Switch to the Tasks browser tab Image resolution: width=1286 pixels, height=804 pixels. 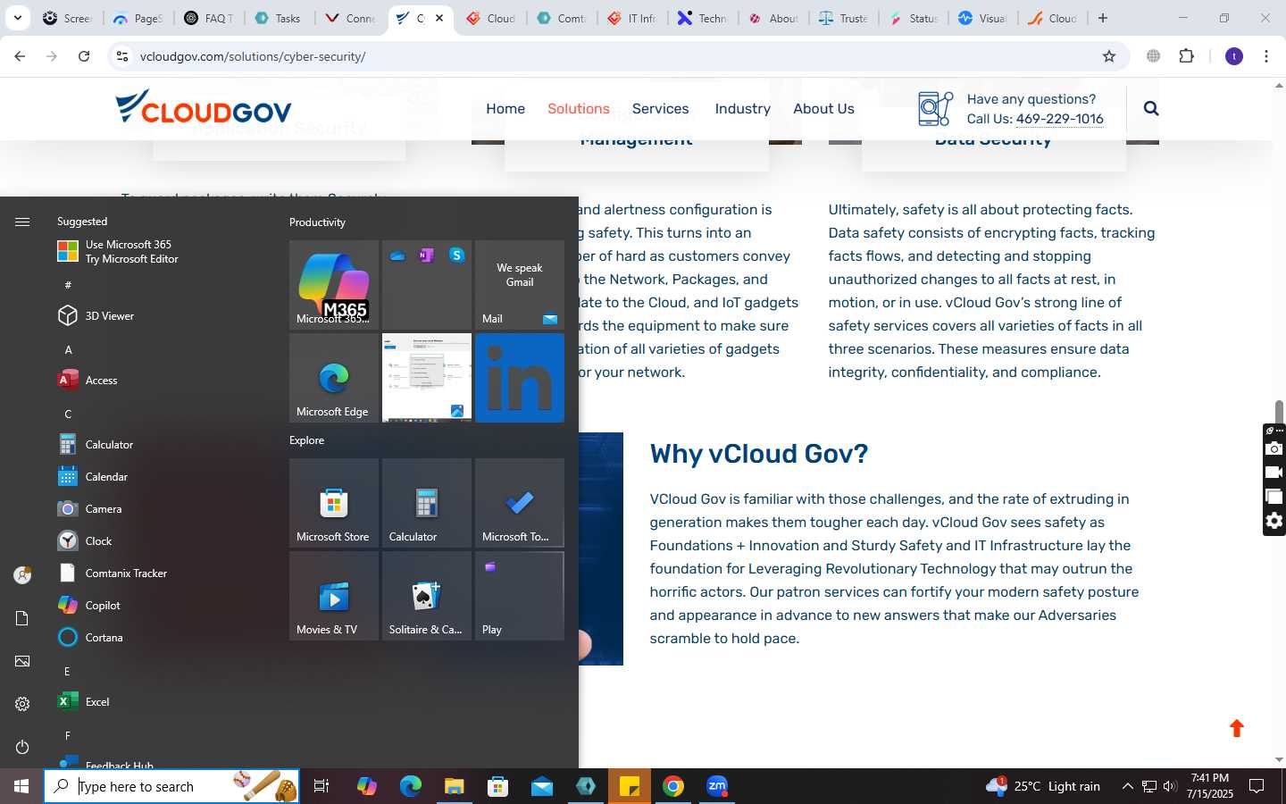point(279,18)
